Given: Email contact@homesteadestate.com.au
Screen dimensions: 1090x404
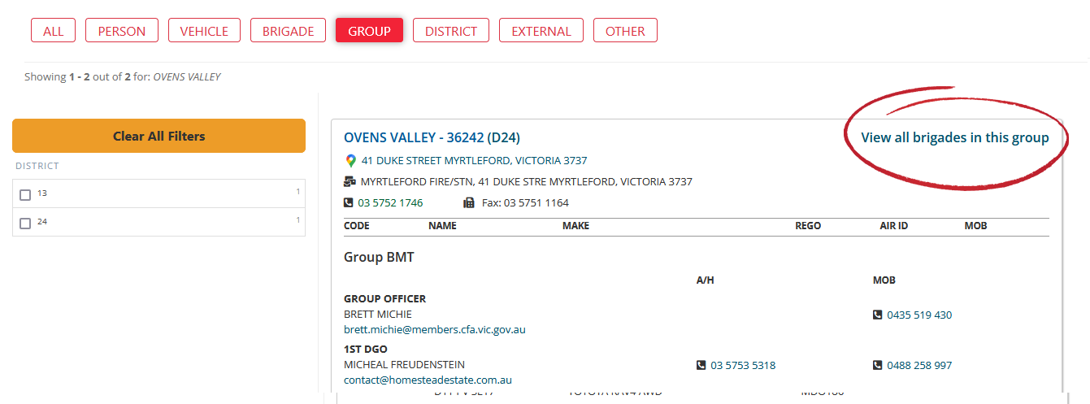Looking at the screenshot, I should click(428, 380).
